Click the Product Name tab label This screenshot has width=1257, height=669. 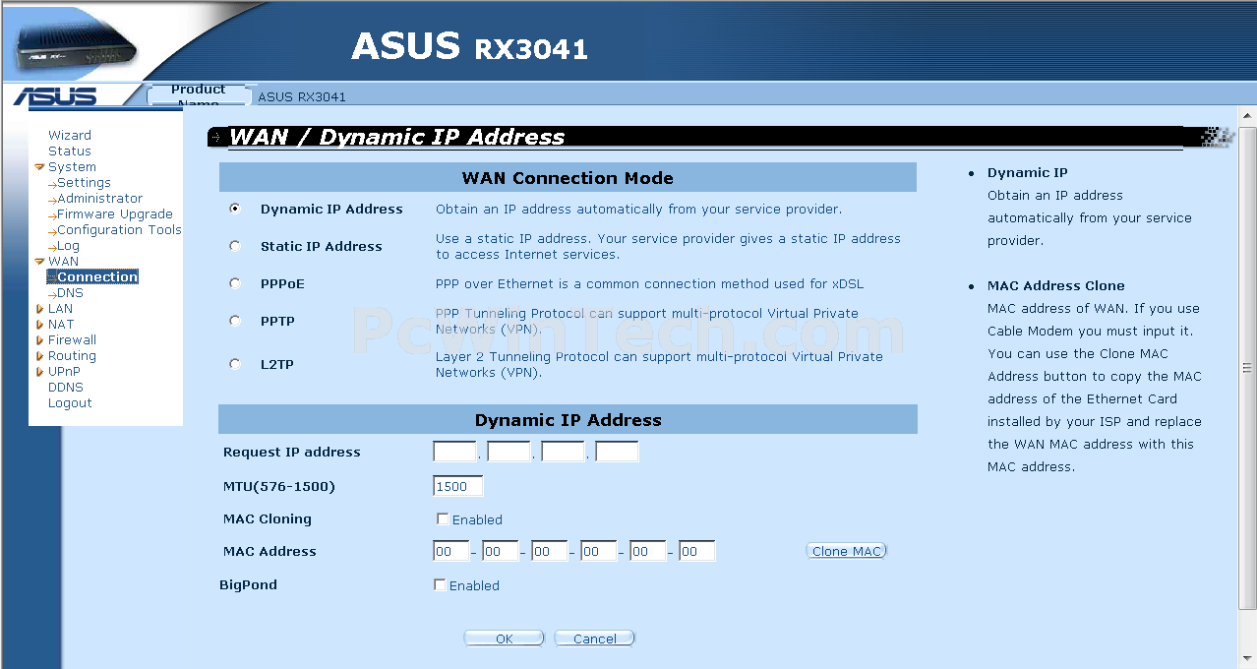tap(198, 95)
